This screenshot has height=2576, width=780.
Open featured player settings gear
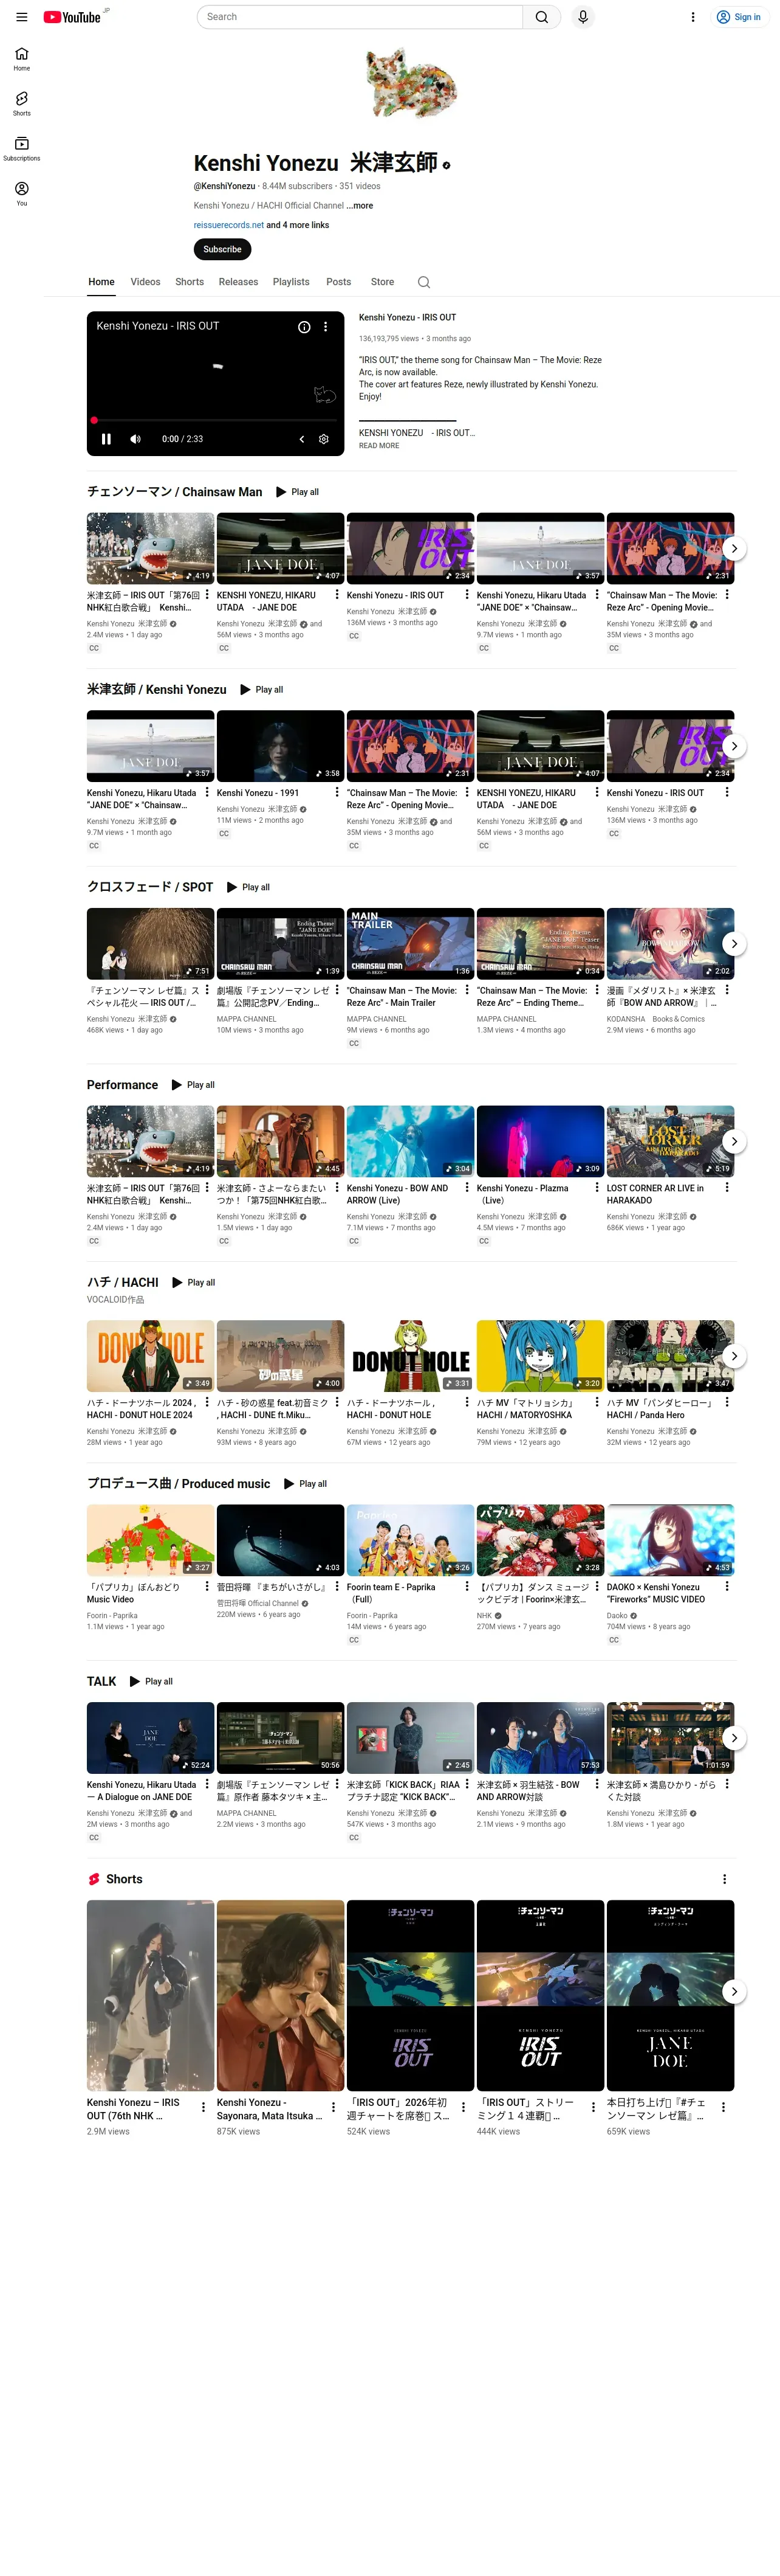coord(324,439)
